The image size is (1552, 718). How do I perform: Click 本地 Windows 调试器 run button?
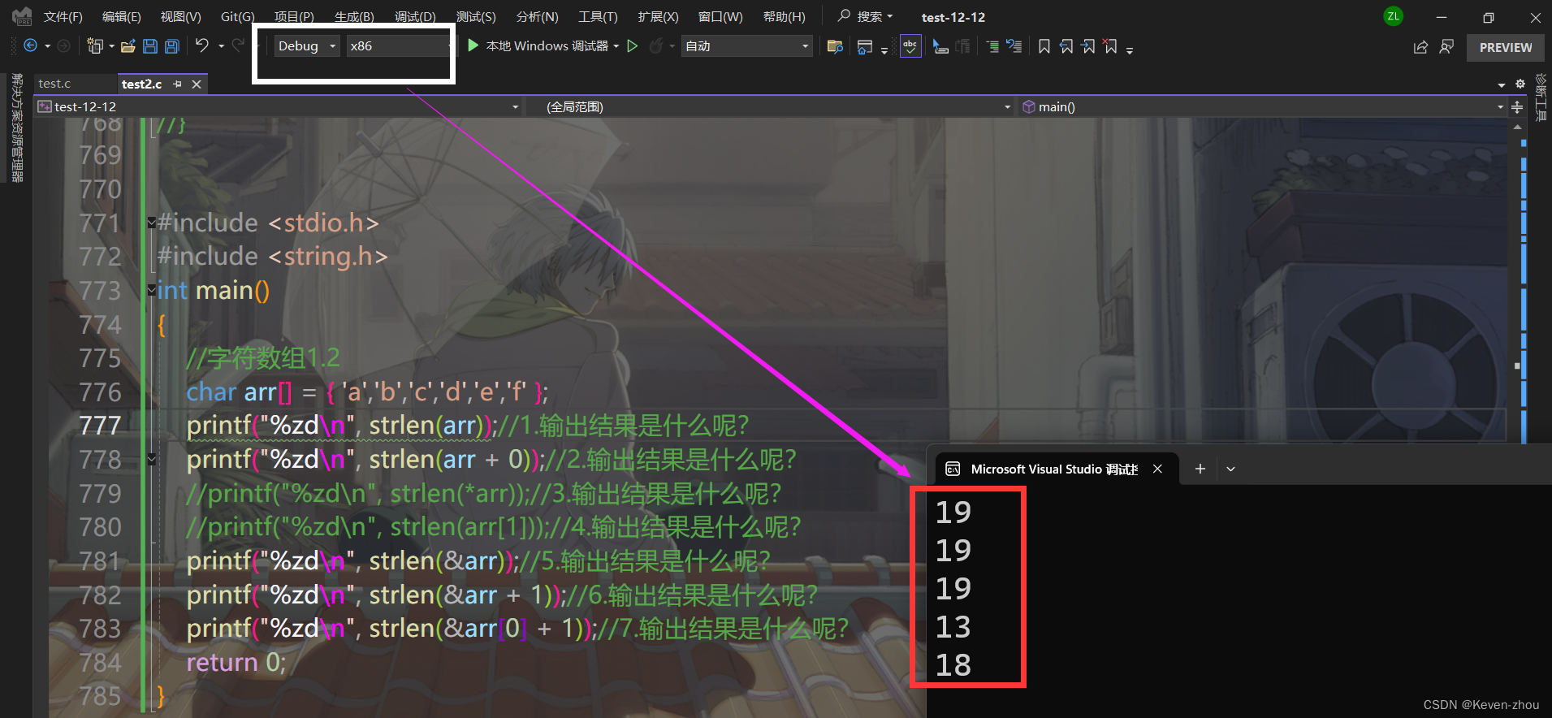(x=547, y=46)
